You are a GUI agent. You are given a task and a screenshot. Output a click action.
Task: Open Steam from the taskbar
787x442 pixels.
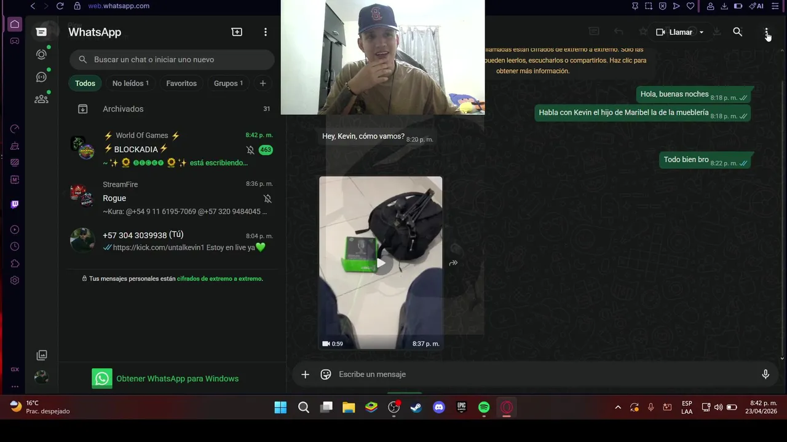[416, 408]
